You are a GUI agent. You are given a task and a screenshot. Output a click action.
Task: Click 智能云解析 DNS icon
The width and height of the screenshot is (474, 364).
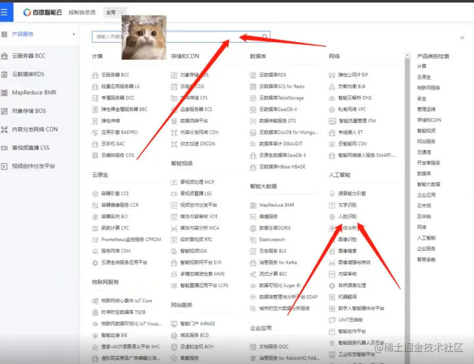(x=332, y=98)
